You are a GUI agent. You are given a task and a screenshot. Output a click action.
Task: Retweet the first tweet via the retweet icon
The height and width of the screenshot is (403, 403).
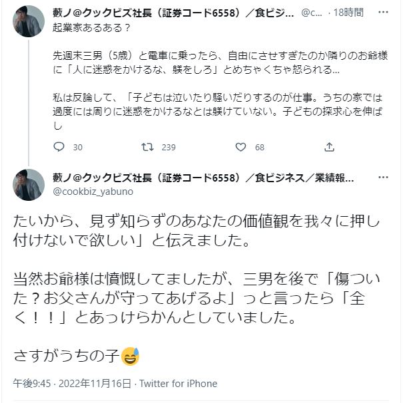(x=149, y=147)
